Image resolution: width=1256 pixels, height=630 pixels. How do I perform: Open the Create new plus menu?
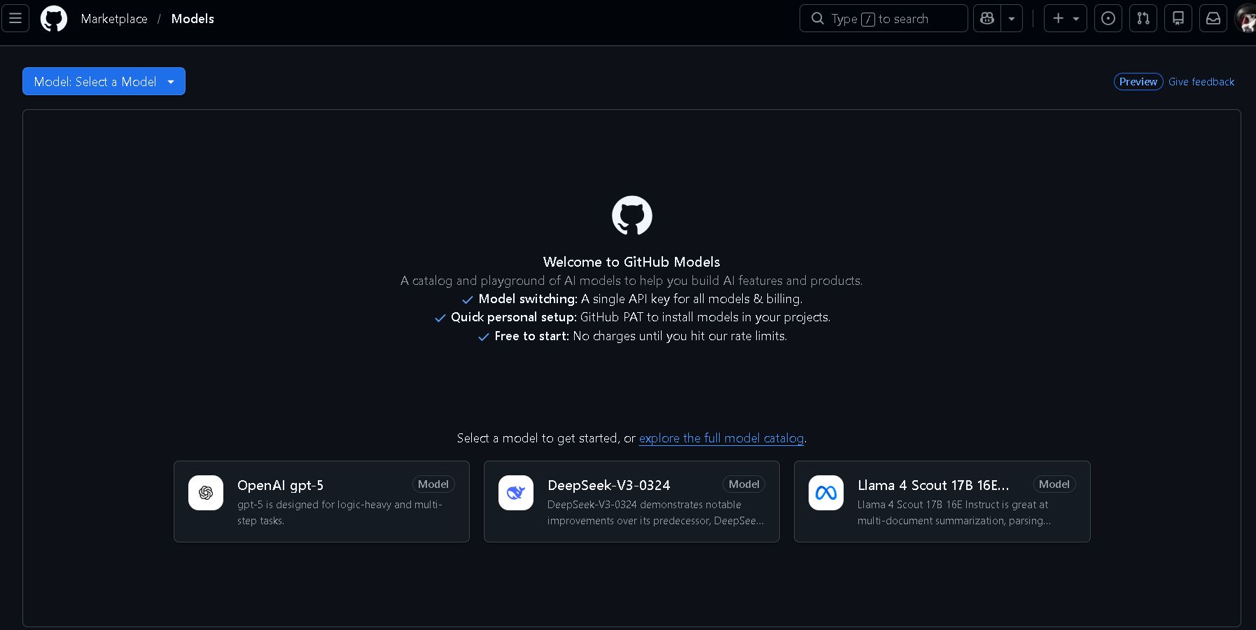point(1066,18)
